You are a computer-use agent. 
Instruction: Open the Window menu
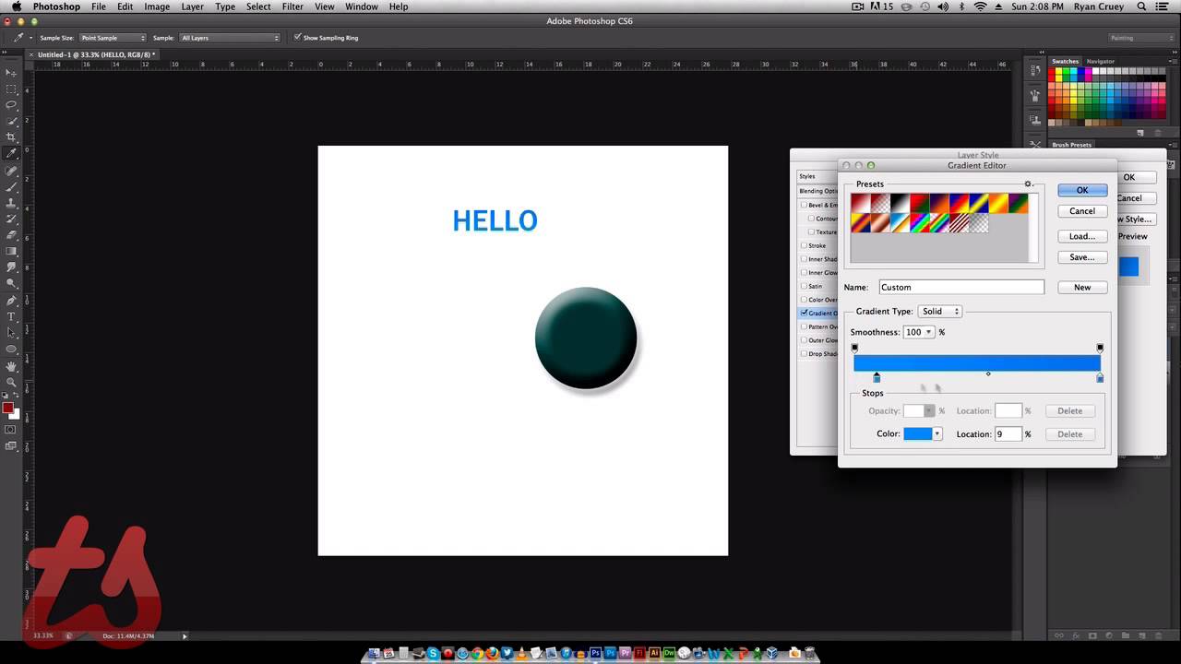coord(361,6)
